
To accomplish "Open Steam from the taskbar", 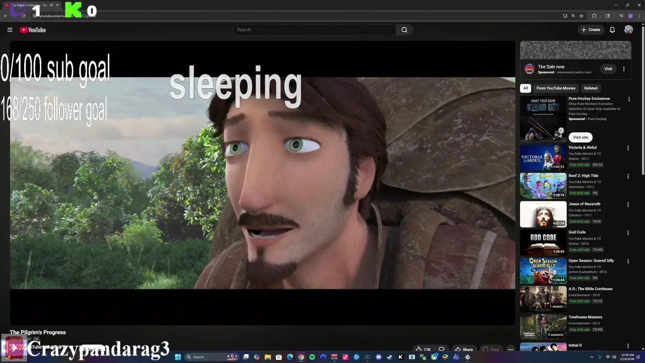I will [389, 357].
